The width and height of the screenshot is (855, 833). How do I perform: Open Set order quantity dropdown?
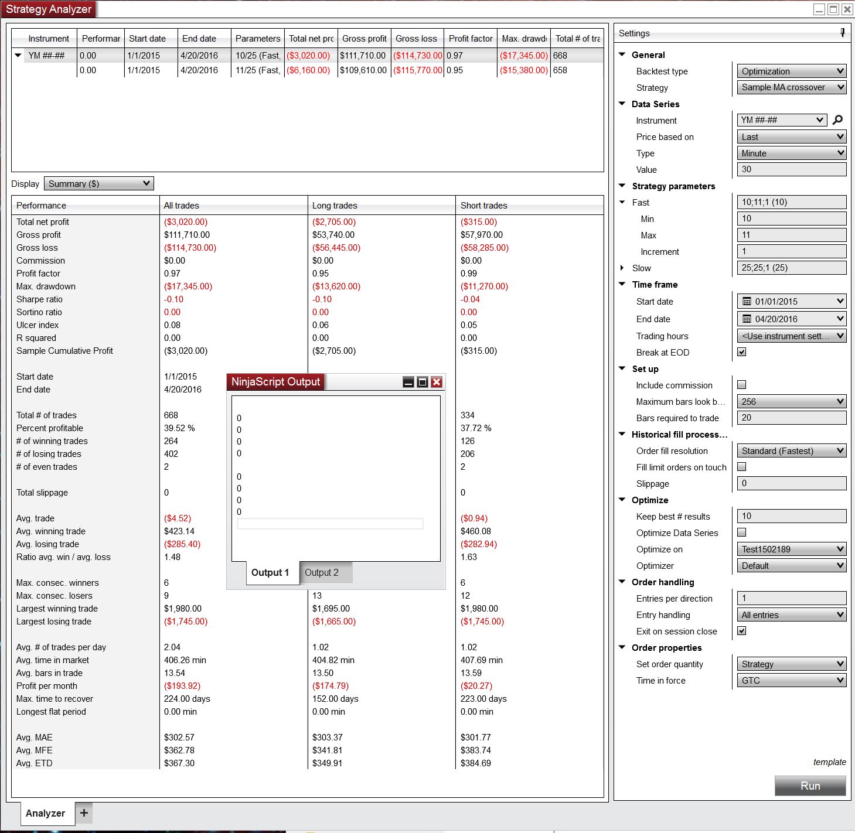tap(792, 664)
